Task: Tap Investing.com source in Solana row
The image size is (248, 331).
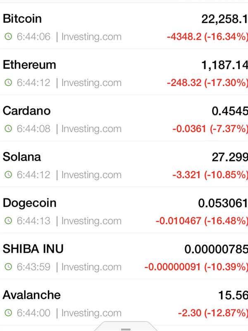Action: point(91,175)
